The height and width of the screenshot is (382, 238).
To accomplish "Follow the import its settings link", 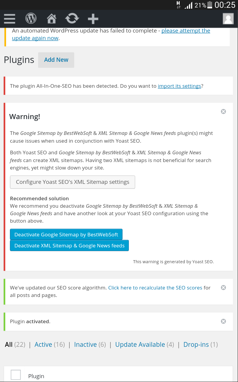I will tap(179, 86).
